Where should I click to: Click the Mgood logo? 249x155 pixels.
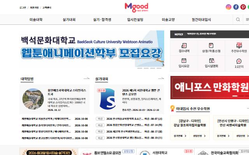(137, 7)
